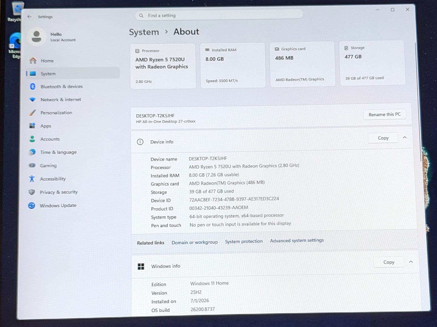
Task: Maximize the Settings window
Action: [392, 10]
